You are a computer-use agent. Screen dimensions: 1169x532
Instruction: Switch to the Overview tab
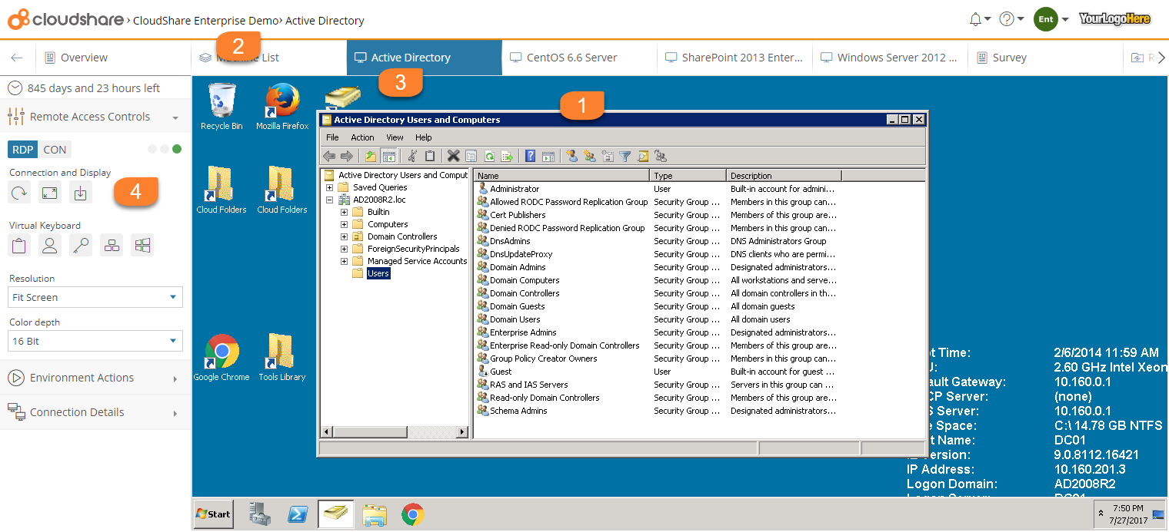[x=113, y=58]
